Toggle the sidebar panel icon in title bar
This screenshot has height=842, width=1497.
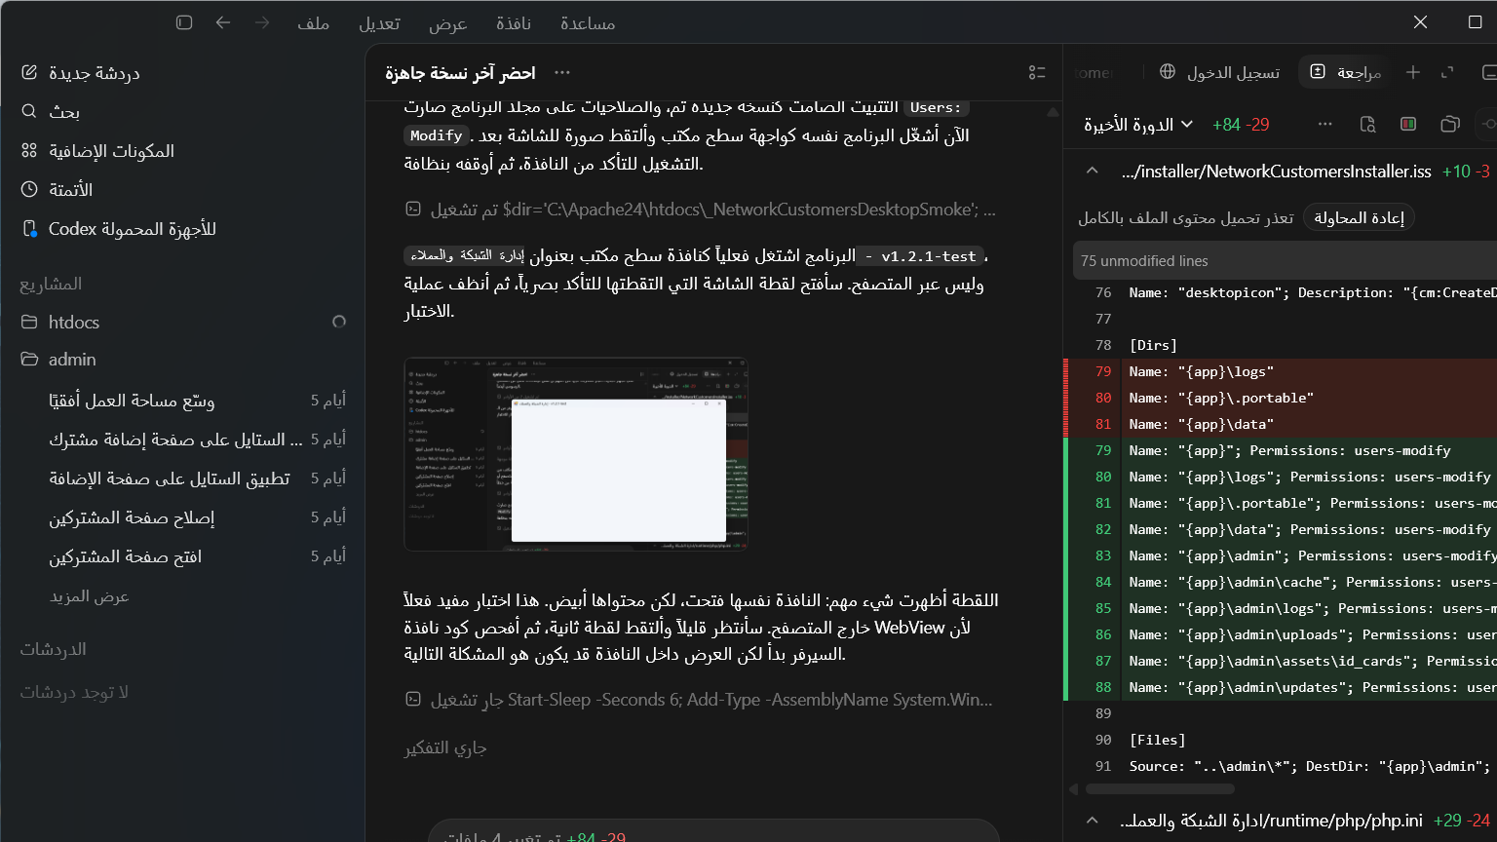[x=184, y=22]
